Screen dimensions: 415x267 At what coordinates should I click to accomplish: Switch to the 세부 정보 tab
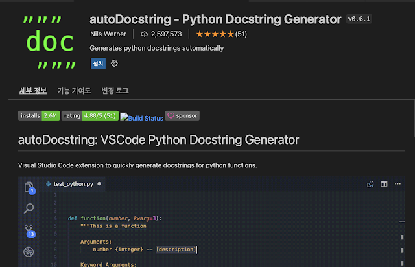click(x=33, y=91)
